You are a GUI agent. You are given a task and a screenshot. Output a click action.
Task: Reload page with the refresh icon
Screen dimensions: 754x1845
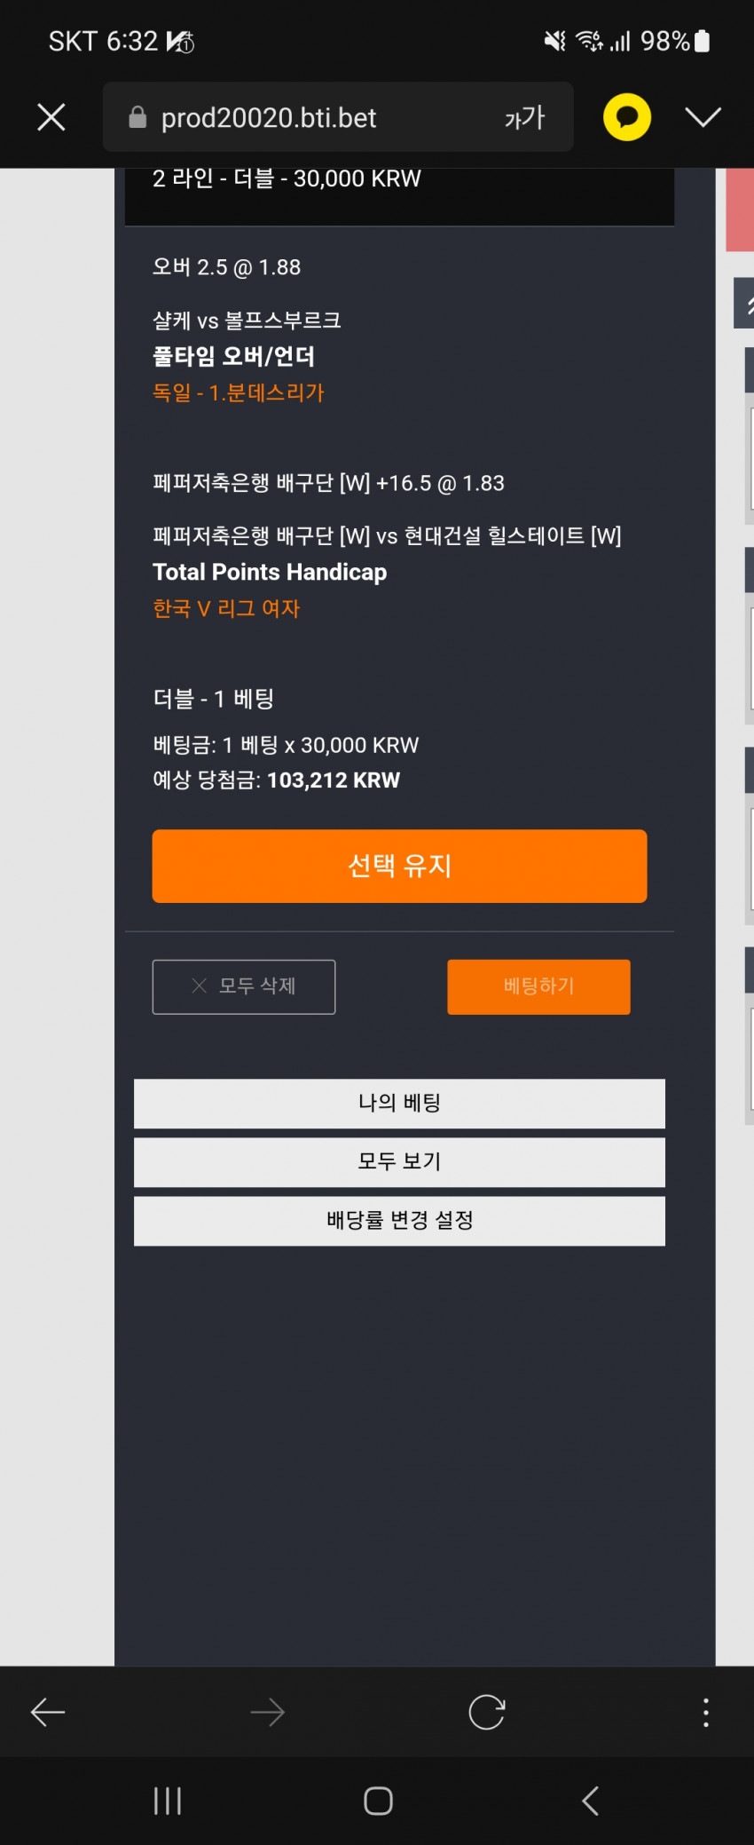point(487,1712)
